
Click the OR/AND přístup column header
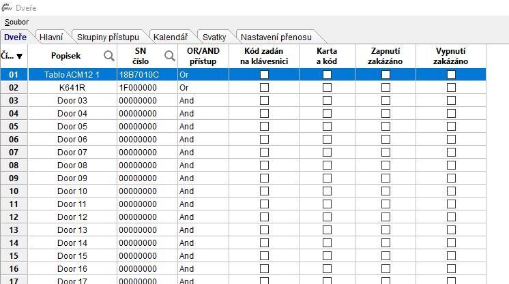(x=203, y=56)
